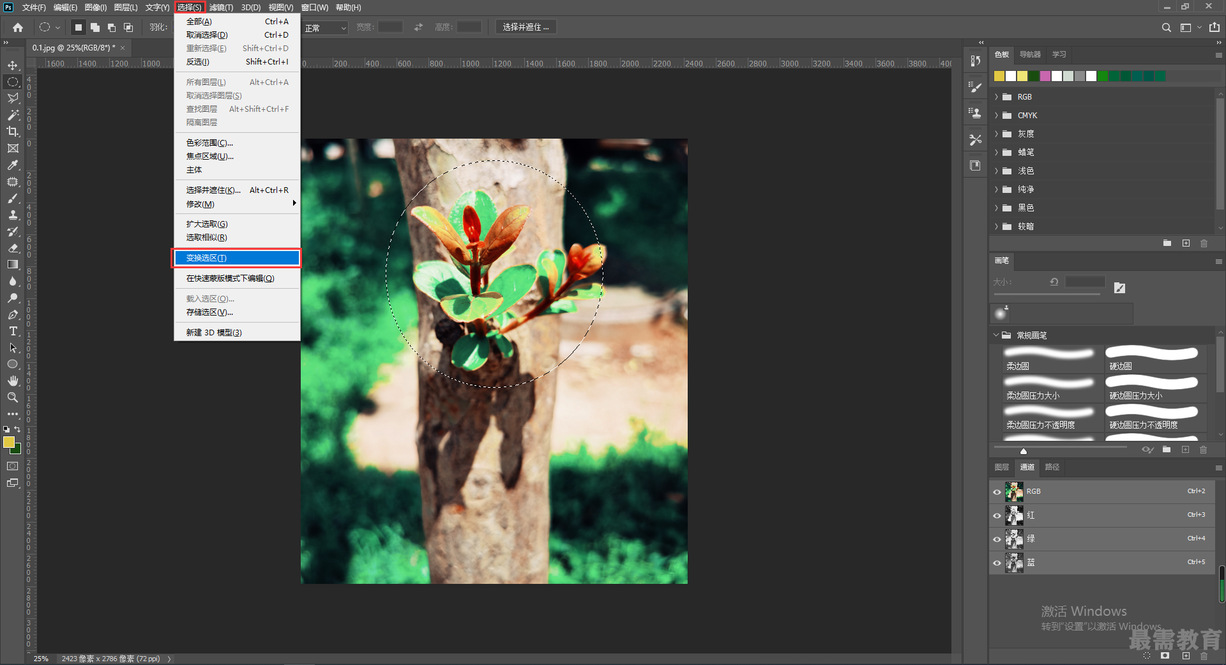Expand the 蜡笔 swatch folder
1226x665 pixels.
tap(996, 153)
